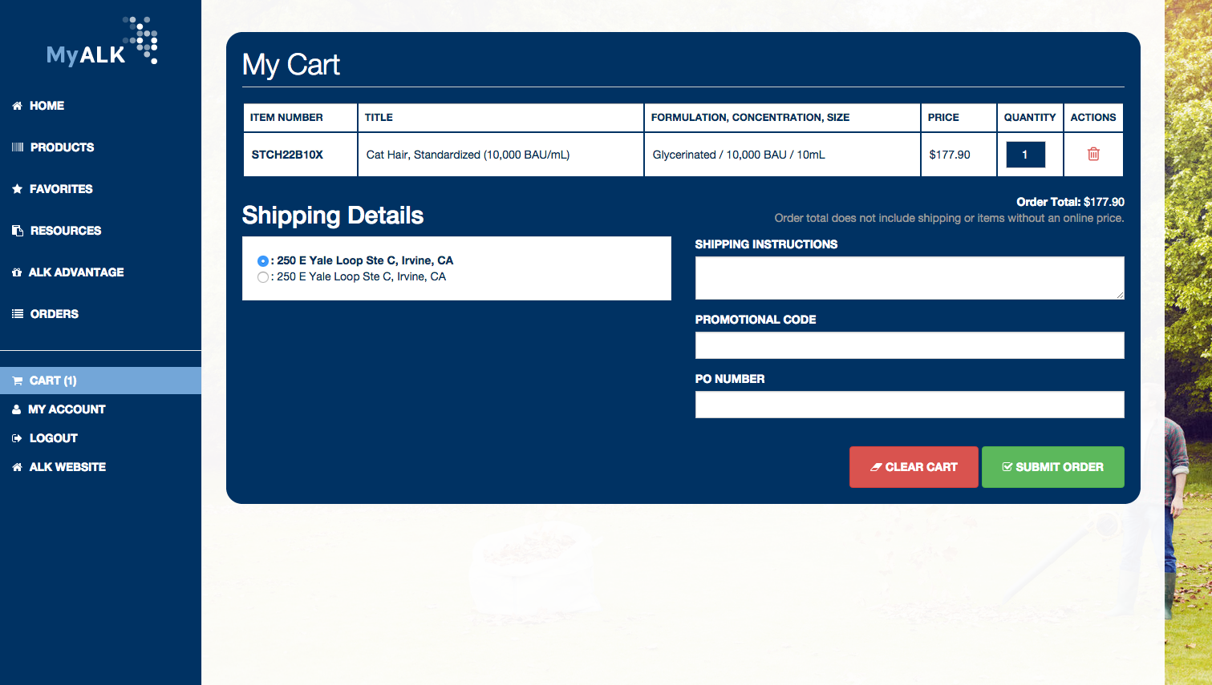Viewport: 1212px width, 685px height.
Task: Click into the PO Number field
Action: pos(910,405)
